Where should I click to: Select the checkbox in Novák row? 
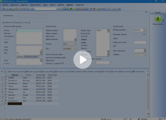[6, 92]
